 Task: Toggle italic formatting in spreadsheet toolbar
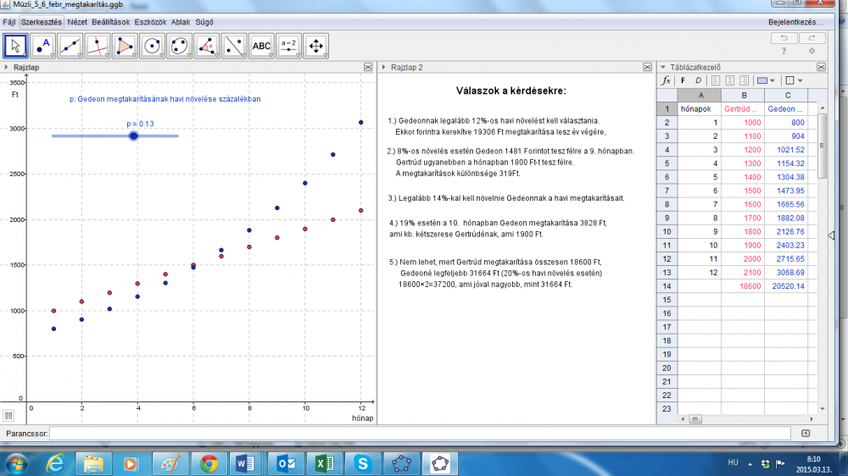point(698,80)
